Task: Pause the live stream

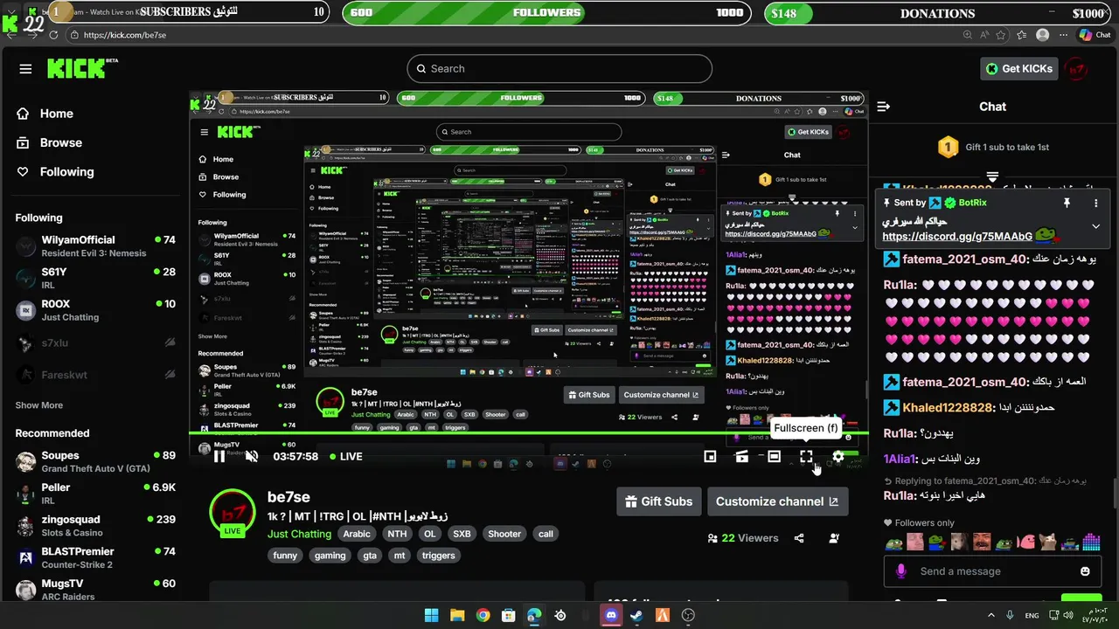Action: pyautogui.click(x=219, y=456)
